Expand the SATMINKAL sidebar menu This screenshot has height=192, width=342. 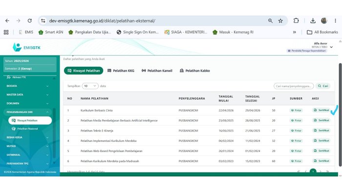pyautogui.click(x=27, y=155)
